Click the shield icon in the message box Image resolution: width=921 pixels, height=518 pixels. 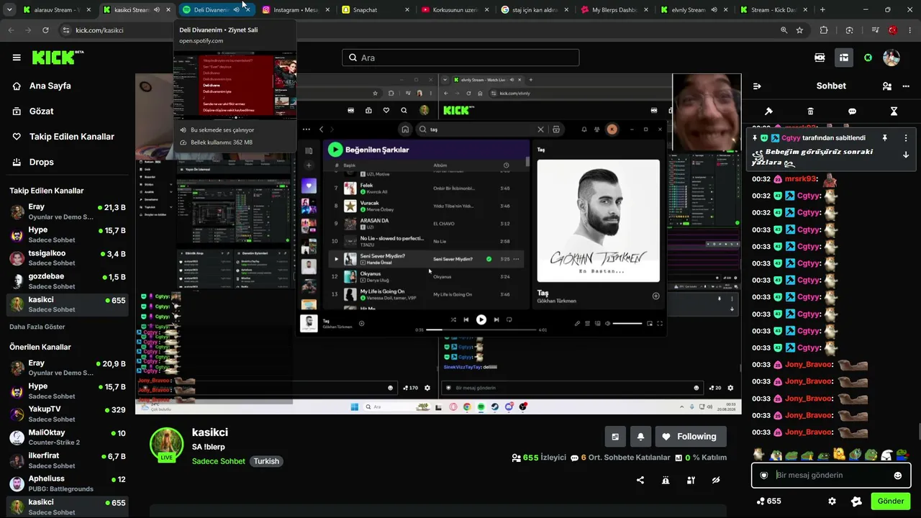tap(764, 476)
